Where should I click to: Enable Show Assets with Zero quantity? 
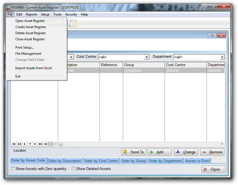pos(13,169)
